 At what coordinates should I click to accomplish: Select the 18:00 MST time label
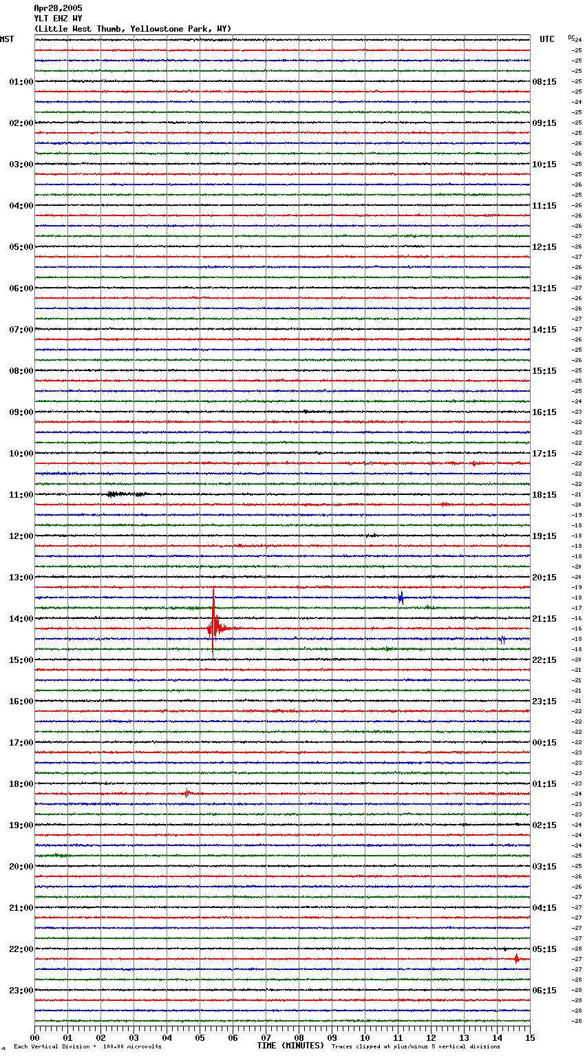click(21, 784)
